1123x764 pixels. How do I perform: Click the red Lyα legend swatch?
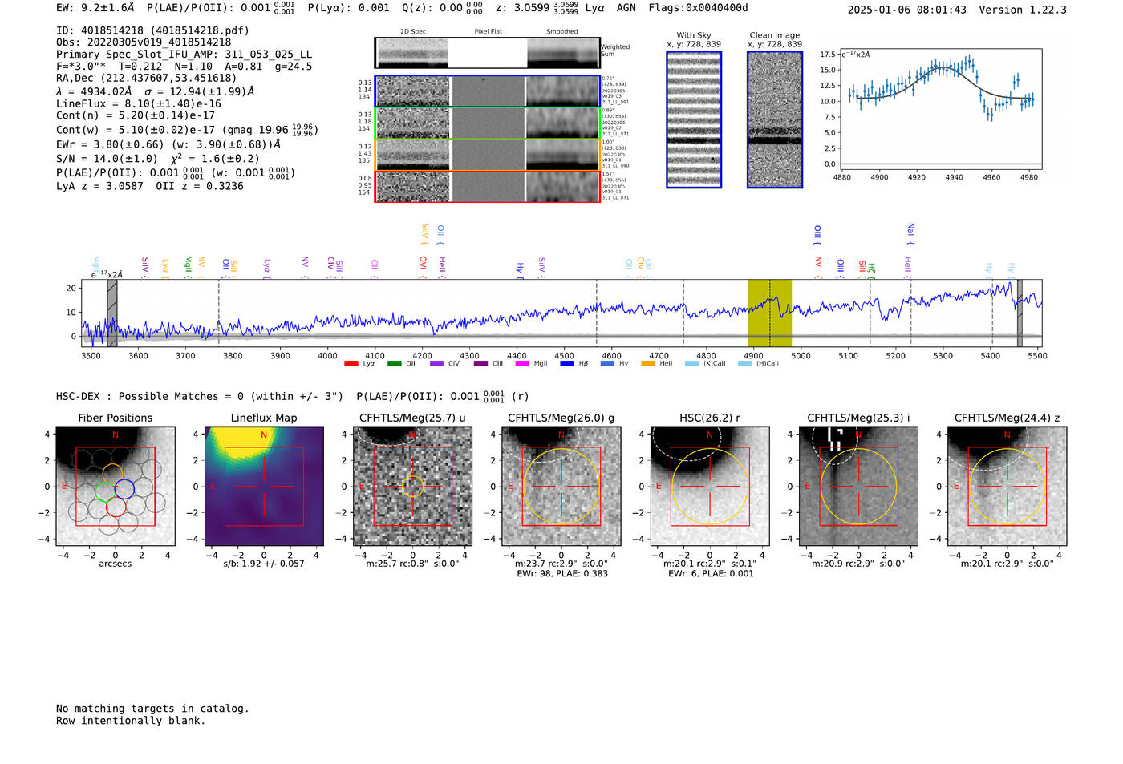pyautogui.click(x=351, y=363)
